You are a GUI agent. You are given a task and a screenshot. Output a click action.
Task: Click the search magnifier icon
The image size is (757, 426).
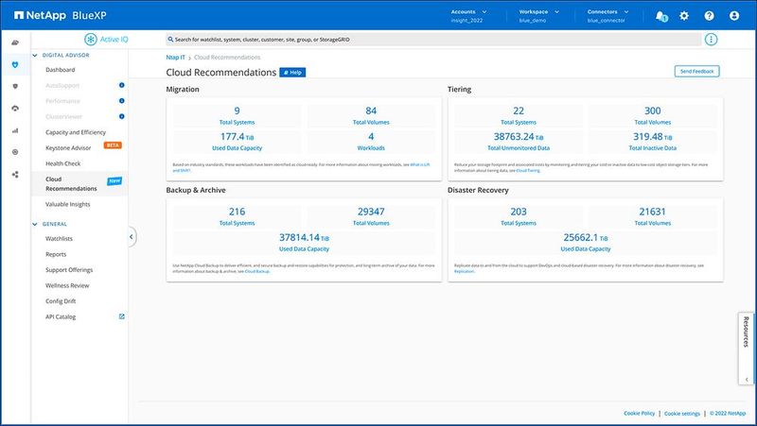pos(170,40)
